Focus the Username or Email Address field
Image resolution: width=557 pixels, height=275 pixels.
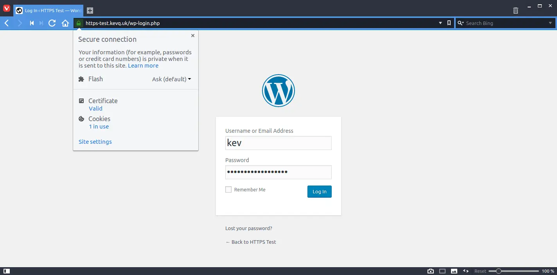(278, 143)
